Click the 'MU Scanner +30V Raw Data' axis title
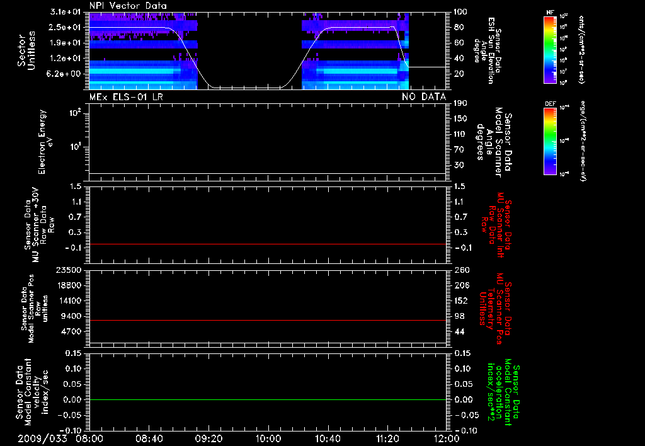645x446 pixels. [40, 225]
